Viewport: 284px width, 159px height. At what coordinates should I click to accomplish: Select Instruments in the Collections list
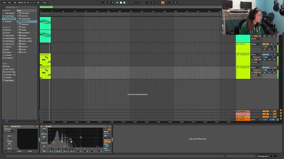click(x=9, y=13)
